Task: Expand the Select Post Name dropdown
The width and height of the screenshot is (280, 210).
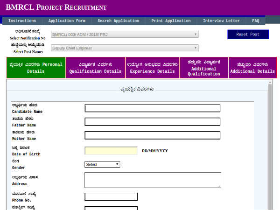Action: click(125, 48)
